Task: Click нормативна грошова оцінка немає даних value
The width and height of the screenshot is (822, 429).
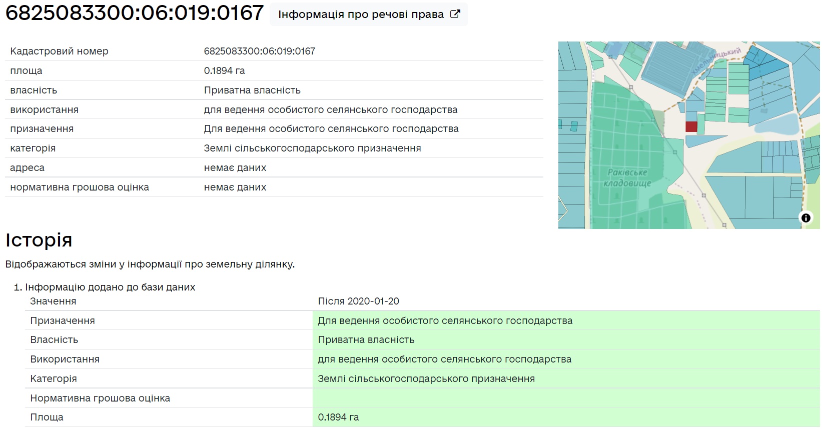Action: pyautogui.click(x=235, y=187)
